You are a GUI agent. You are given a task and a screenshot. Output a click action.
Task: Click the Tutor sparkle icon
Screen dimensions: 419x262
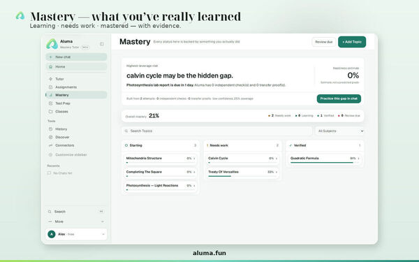coord(50,79)
